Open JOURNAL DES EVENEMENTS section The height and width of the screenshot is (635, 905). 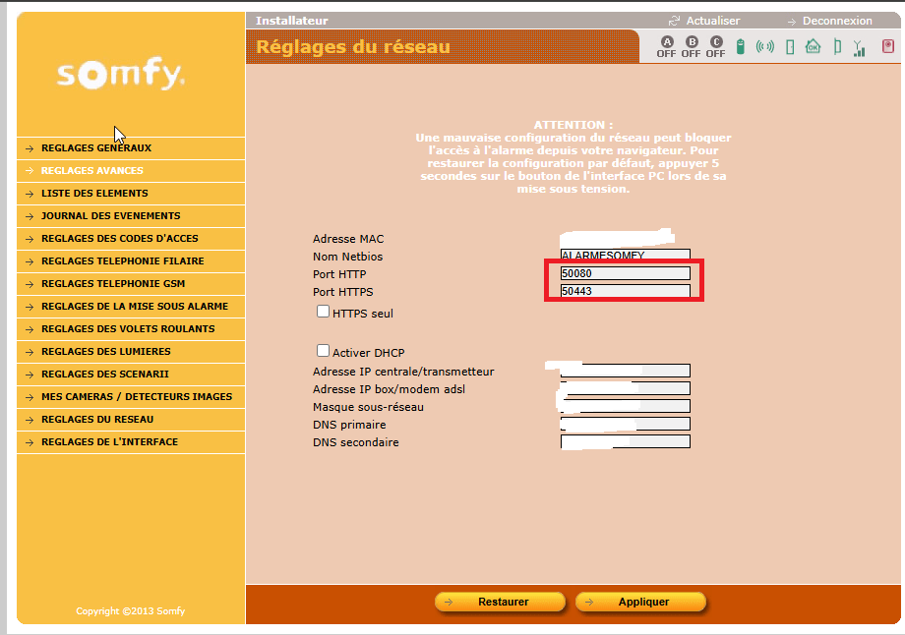tap(110, 216)
